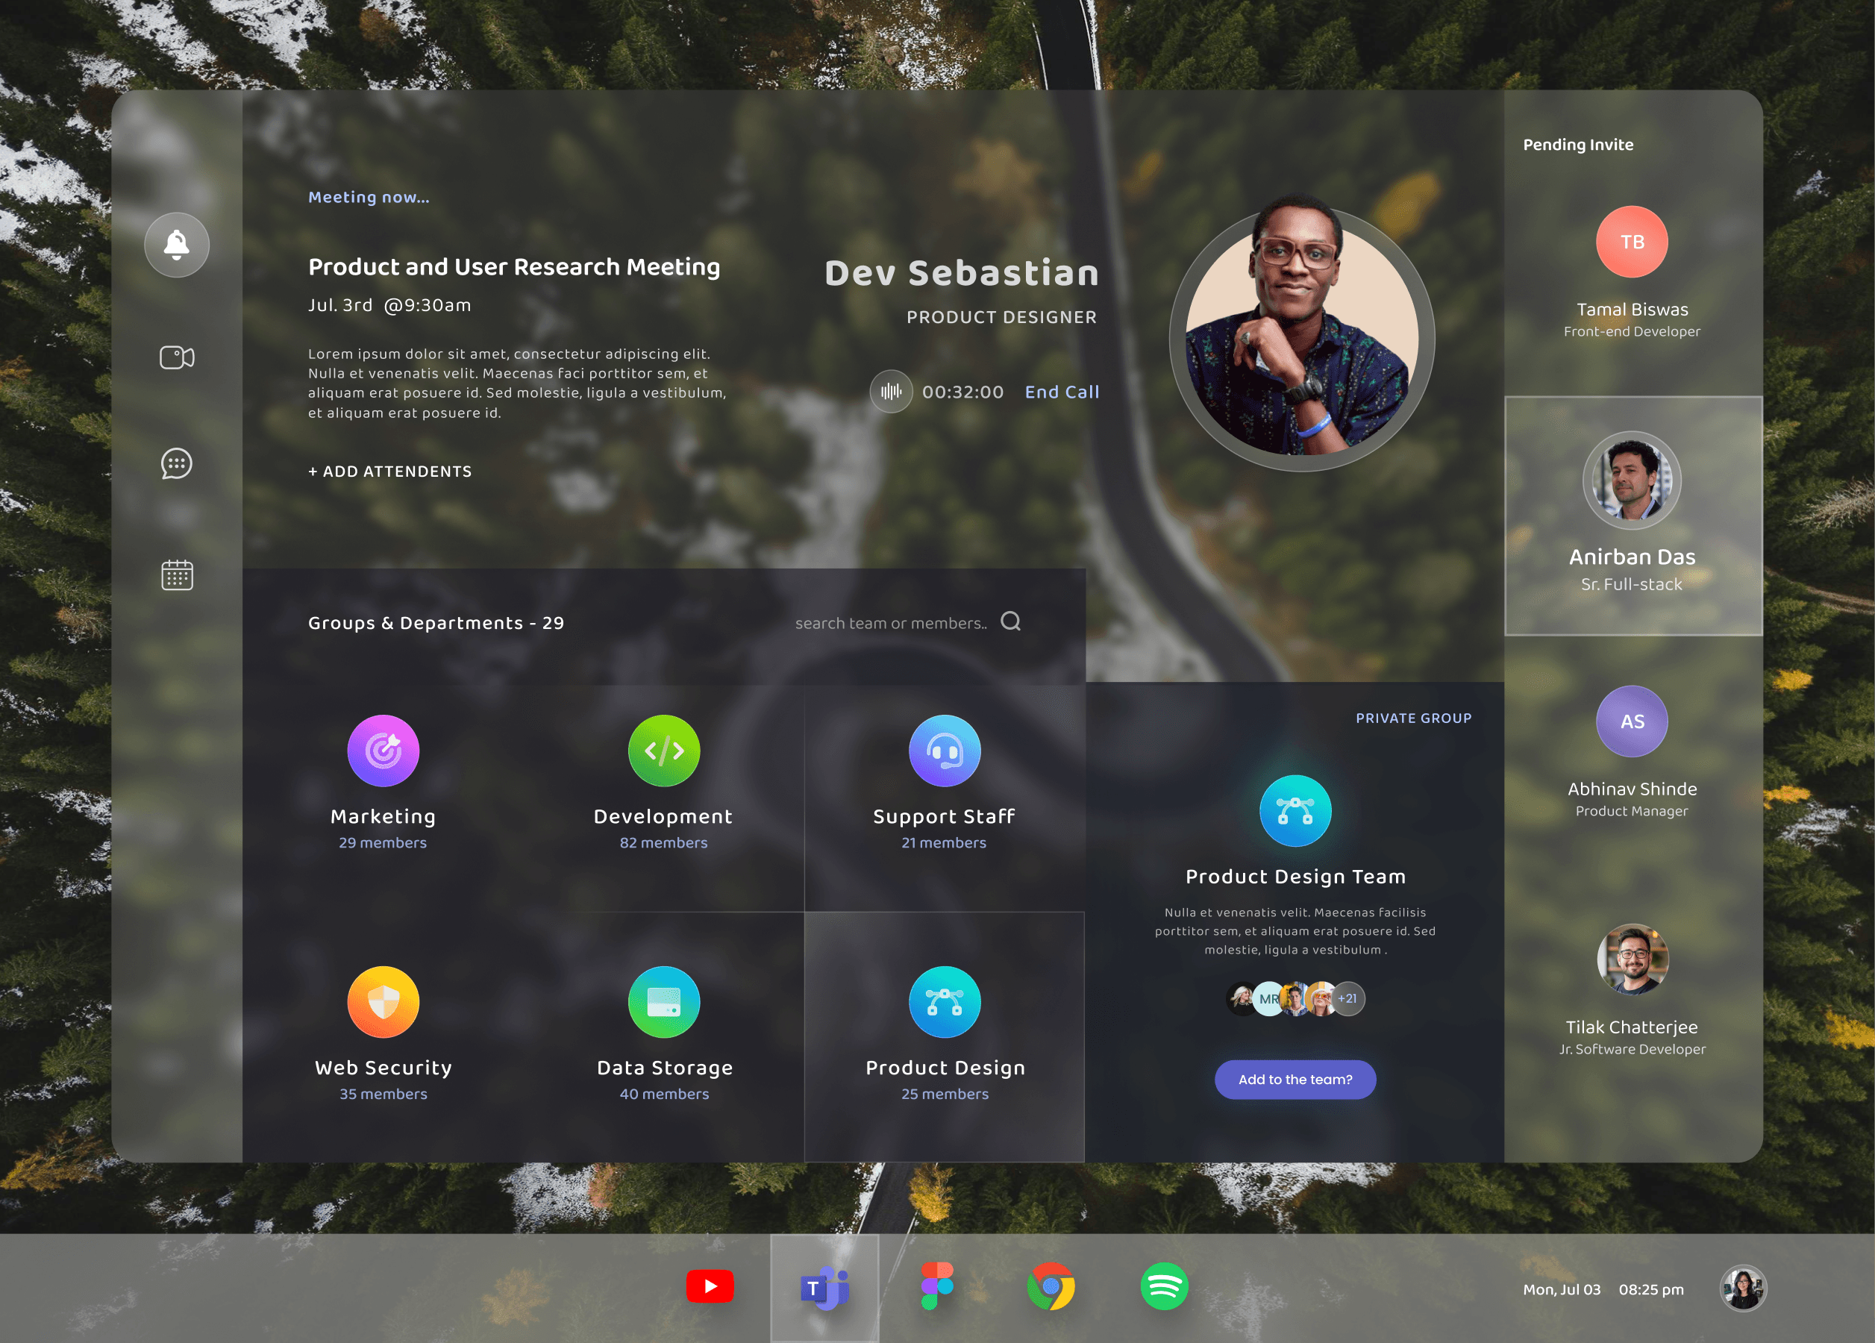
Task: Click the AS avatar of Abhinav Shinde
Action: click(x=1631, y=721)
